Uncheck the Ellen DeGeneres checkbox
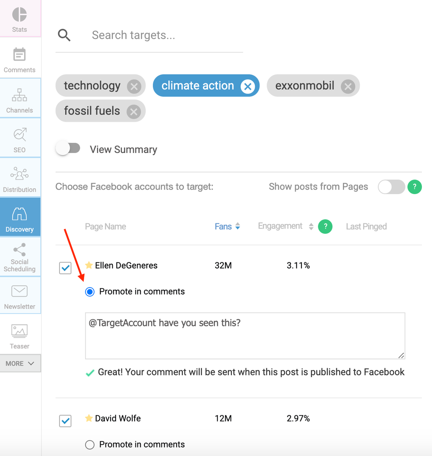Screen dimensions: 432x456 click(65, 268)
